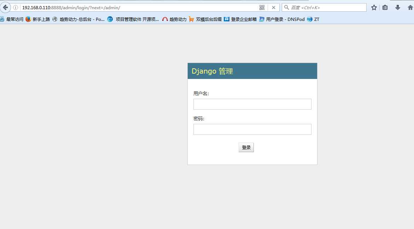
Task: Open the downloads arrow icon
Action: tap(398, 7)
